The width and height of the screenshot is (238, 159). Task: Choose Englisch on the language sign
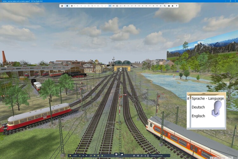pyautogui.click(x=198, y=116)
